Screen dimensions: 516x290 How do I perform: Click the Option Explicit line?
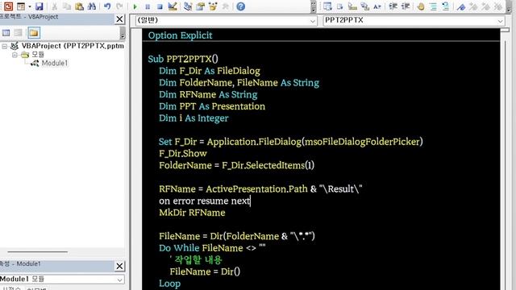180,35
